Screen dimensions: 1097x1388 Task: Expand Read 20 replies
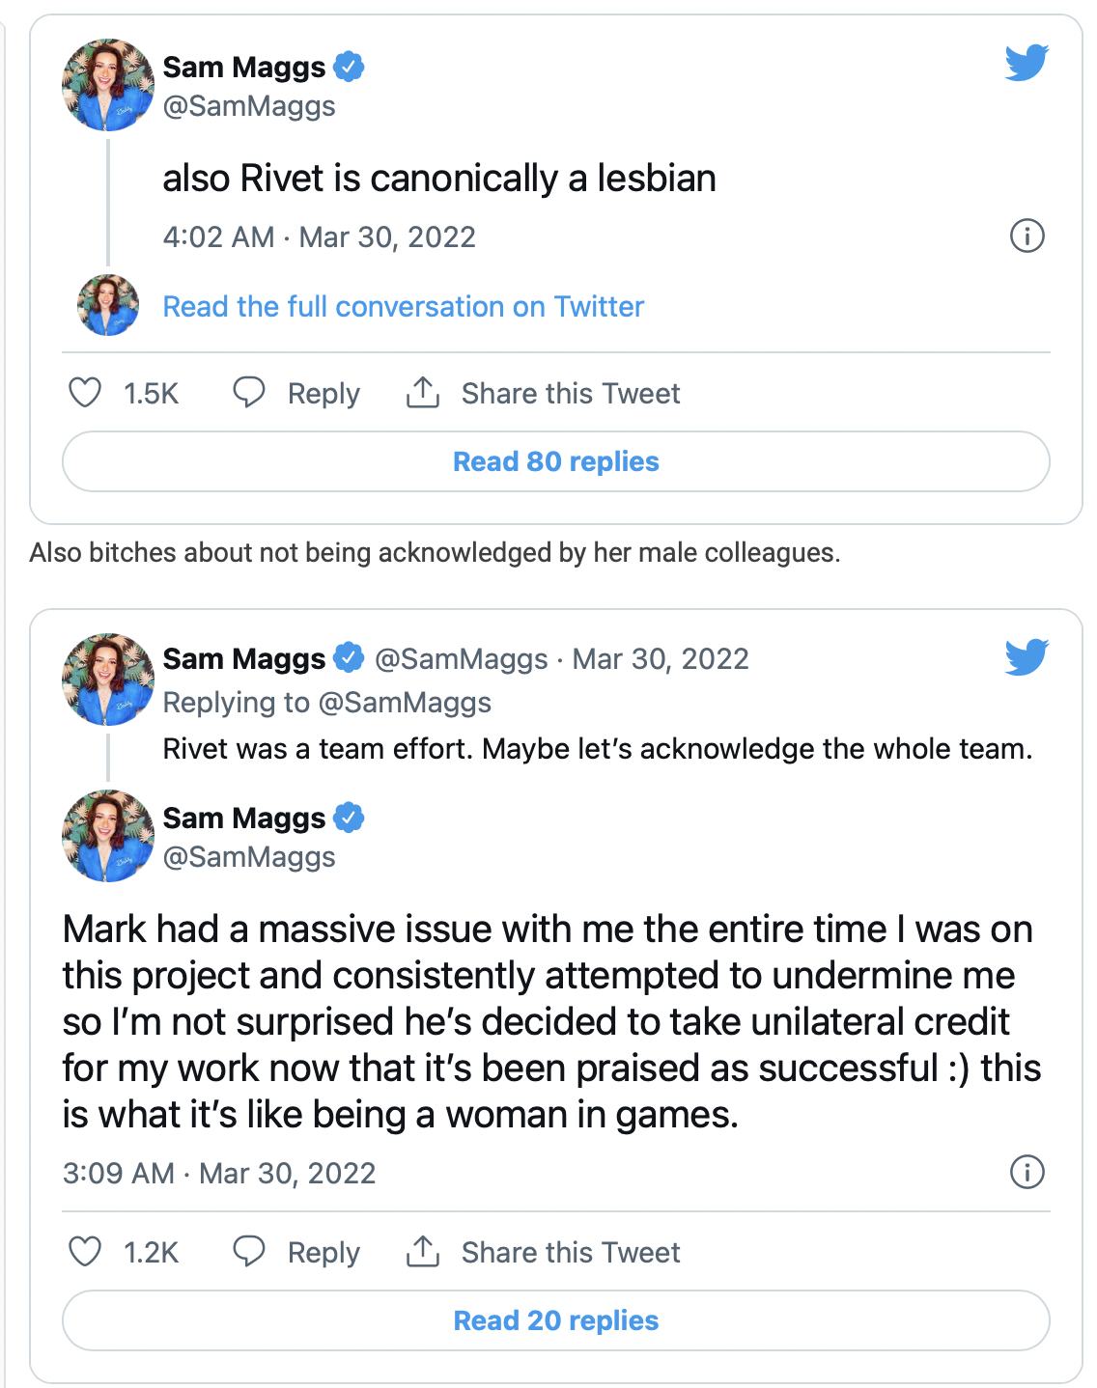tap(556, 1320)
